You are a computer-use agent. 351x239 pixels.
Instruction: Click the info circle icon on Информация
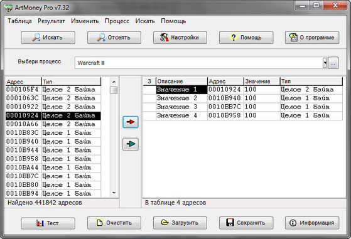[293, 223]
